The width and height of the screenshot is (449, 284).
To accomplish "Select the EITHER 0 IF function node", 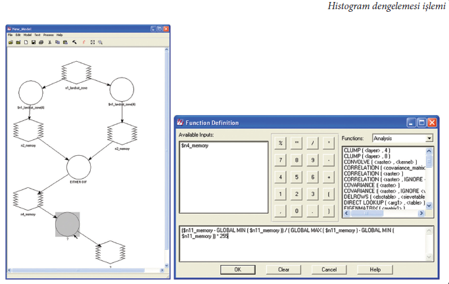I will [78, 168].
